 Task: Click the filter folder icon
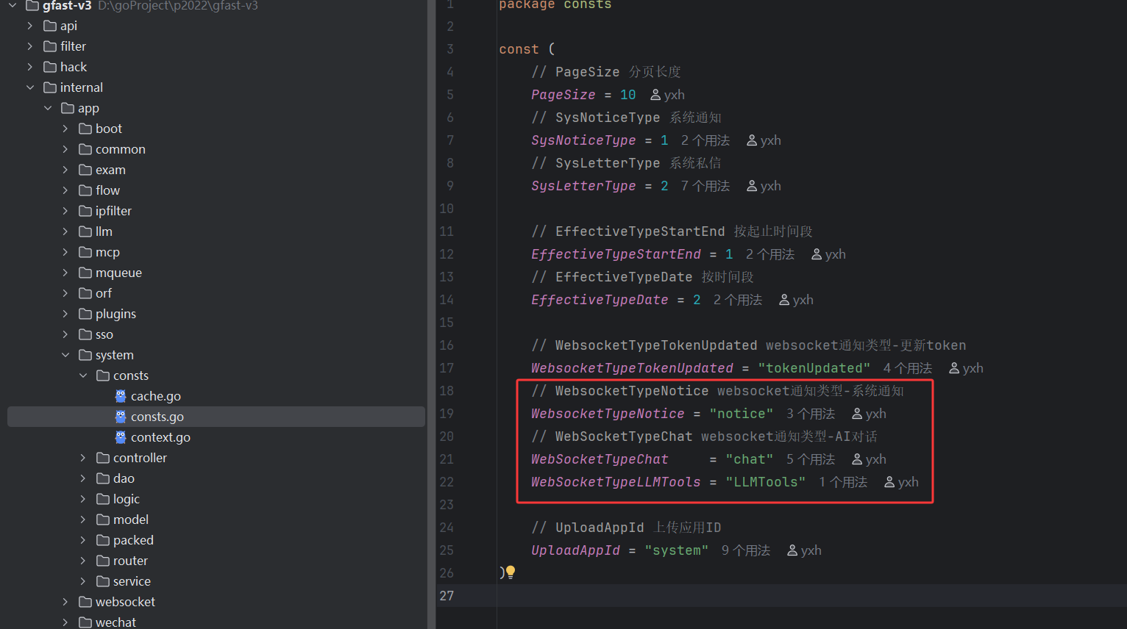tap(50, 46)
